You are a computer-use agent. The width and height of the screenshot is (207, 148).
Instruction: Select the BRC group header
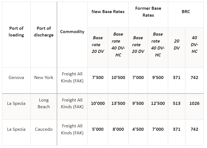pos(186,12)
